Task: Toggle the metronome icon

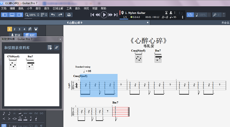Action: click(x=171, y=13)
